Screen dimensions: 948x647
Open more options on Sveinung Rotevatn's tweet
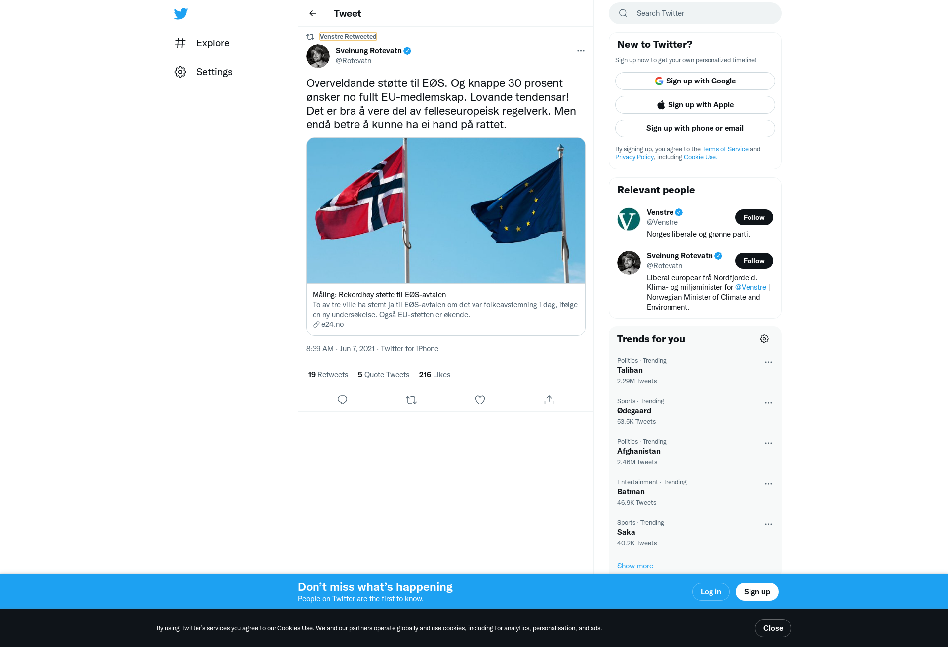click(581, 51)
